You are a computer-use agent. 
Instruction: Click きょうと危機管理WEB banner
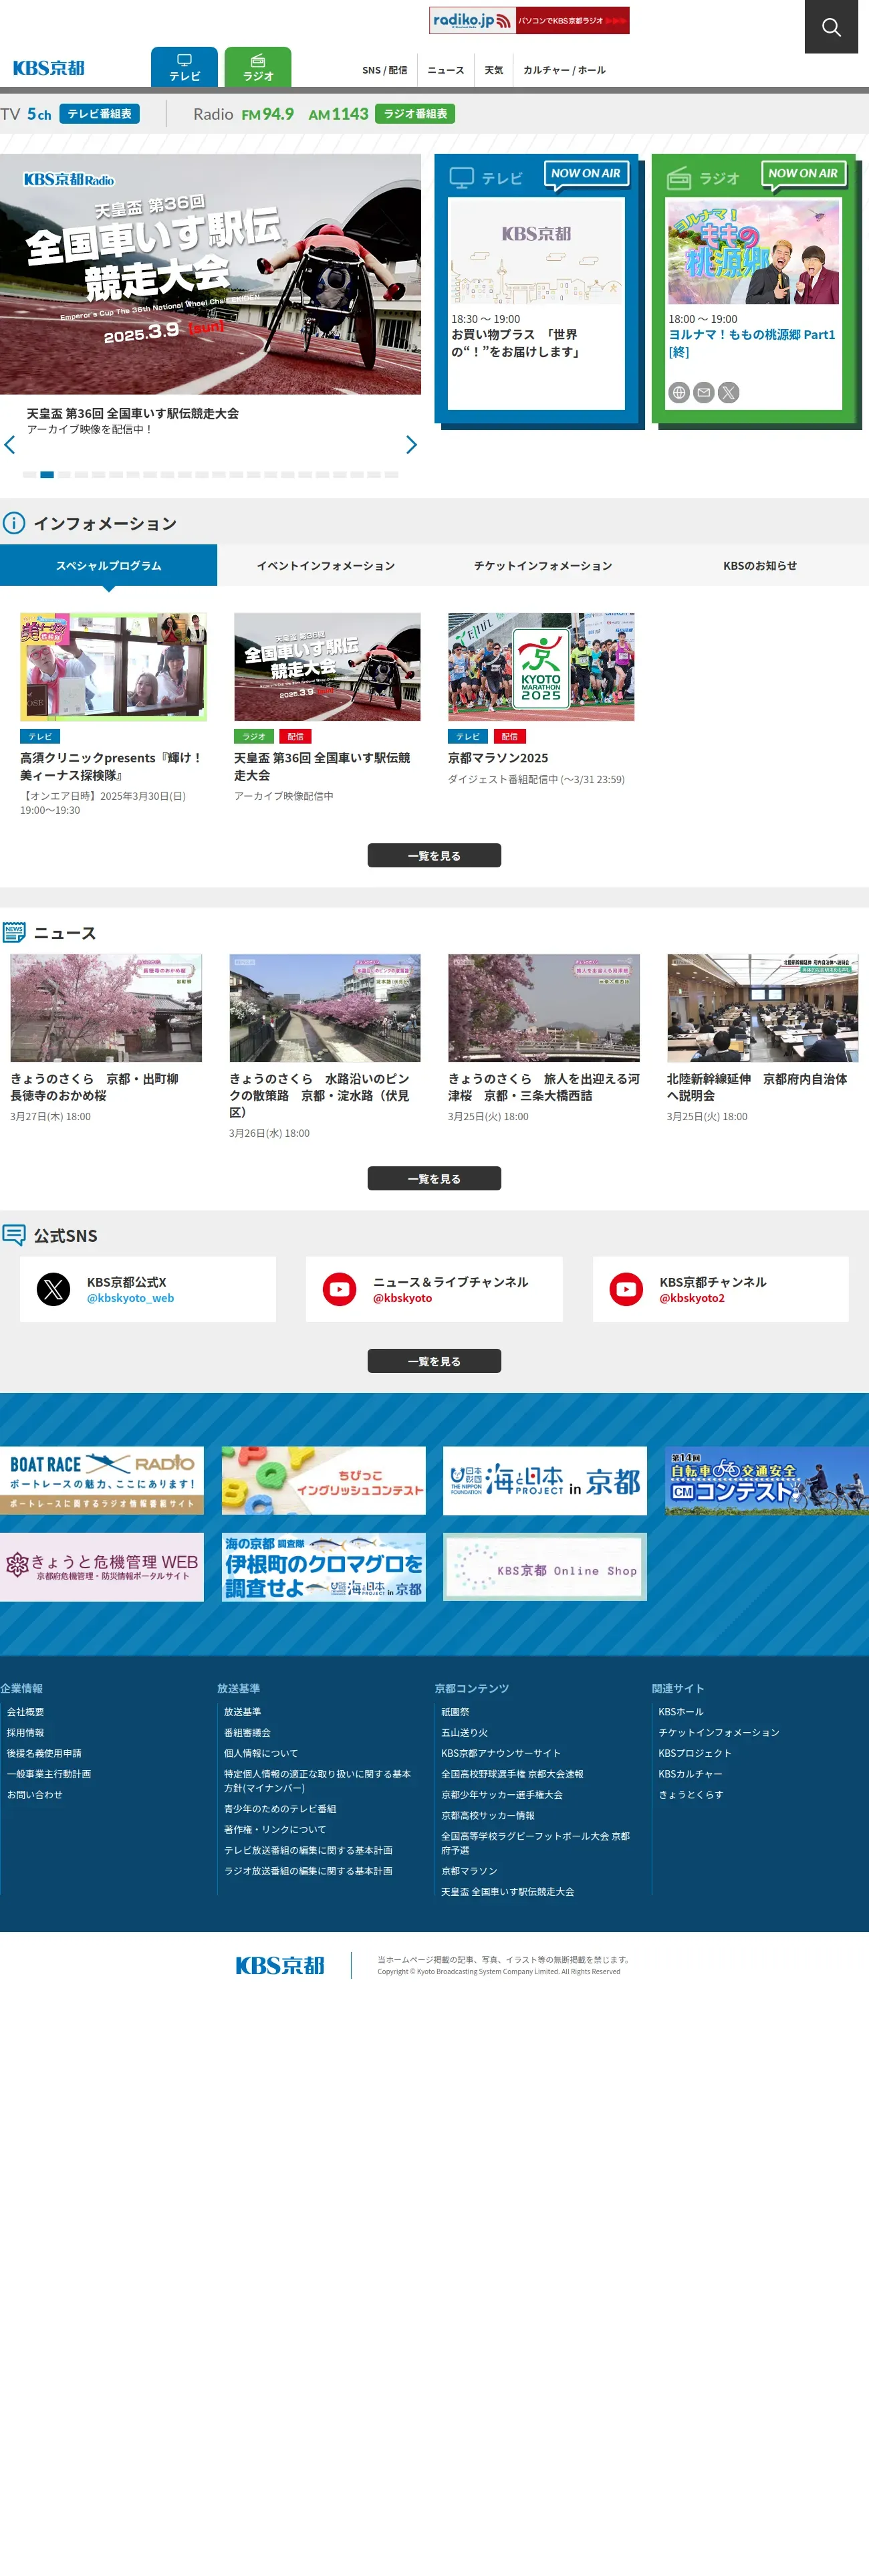point(102,1567)
